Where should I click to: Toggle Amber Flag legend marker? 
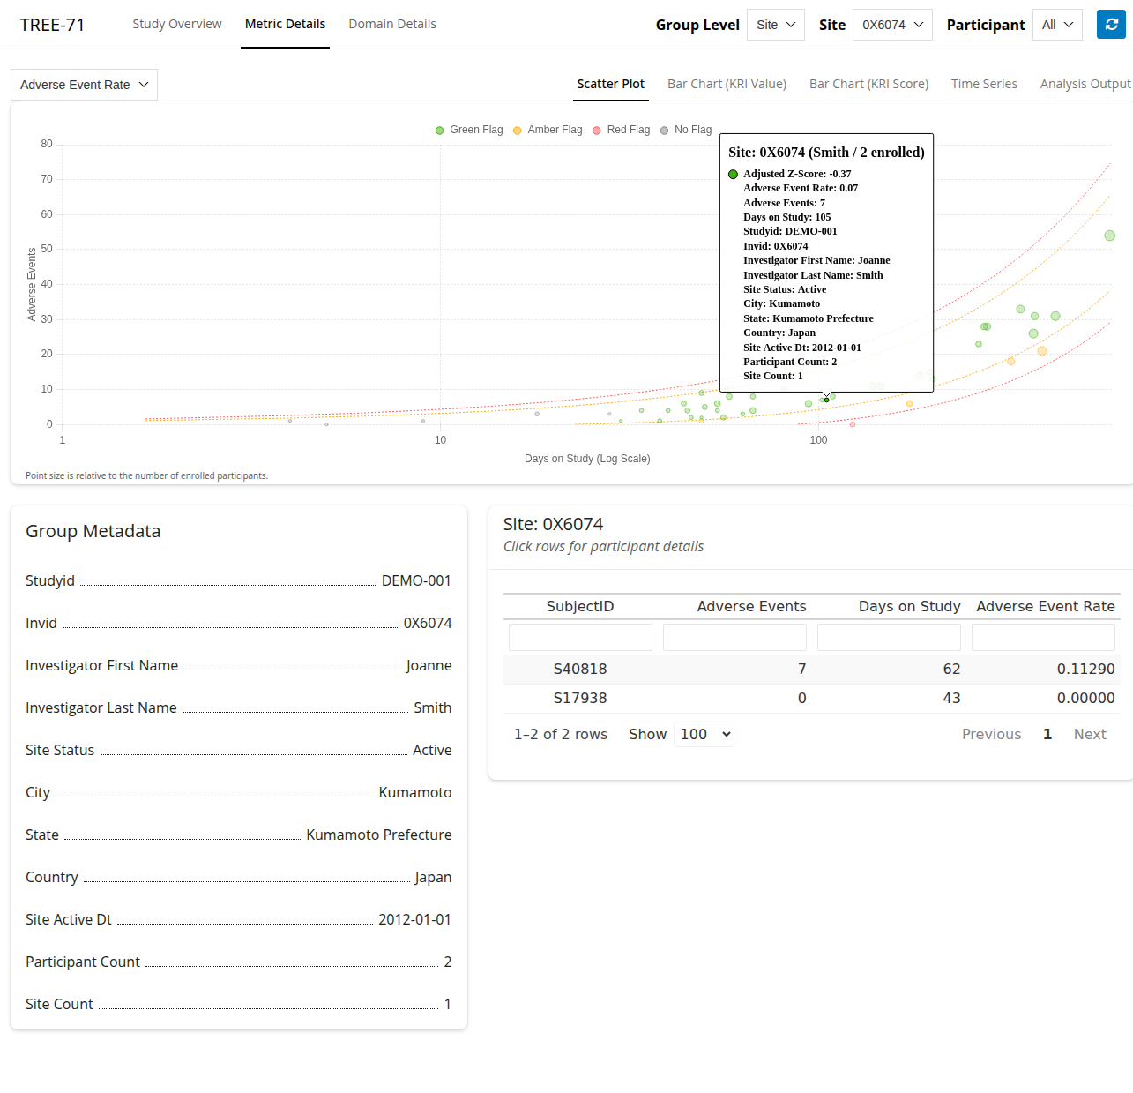point(518,131)
